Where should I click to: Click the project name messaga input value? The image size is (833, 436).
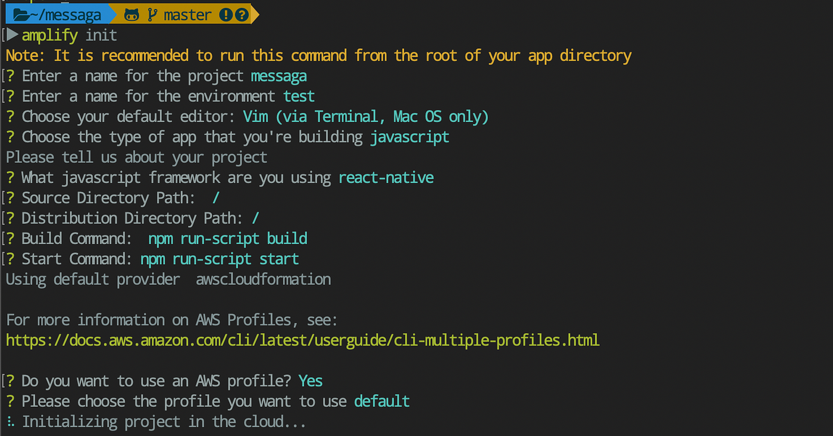pyautogui.click(x=278, y=76)
